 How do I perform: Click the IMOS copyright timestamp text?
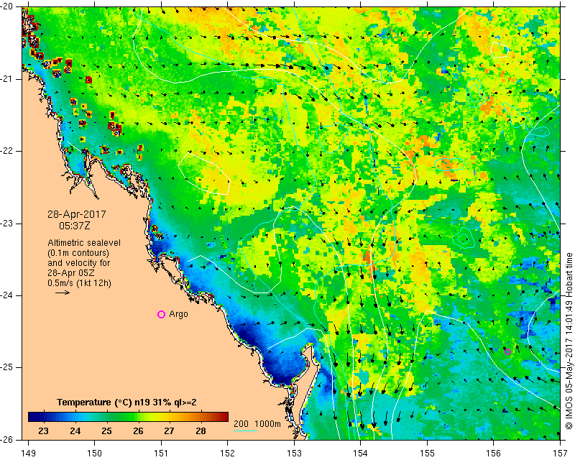[569, 339]
